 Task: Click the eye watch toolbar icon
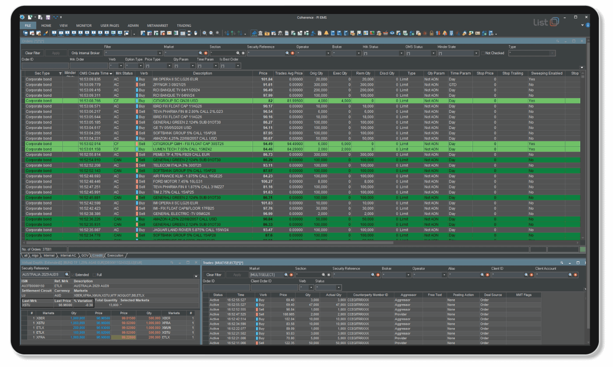[x=392, y=33]
